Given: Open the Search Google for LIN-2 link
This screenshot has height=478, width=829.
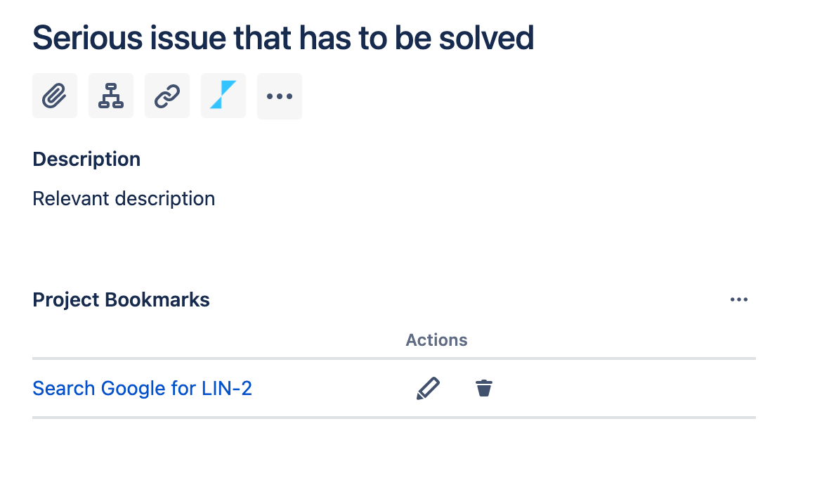Looking at the screenshot, I should (142, 389).
